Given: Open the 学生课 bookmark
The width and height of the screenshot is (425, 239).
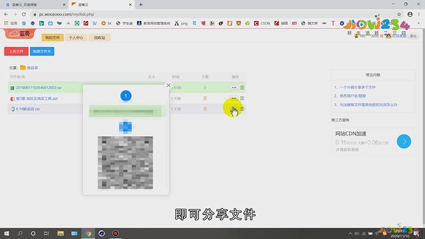Looking at the screenshot, I should [x=124, y=23].
